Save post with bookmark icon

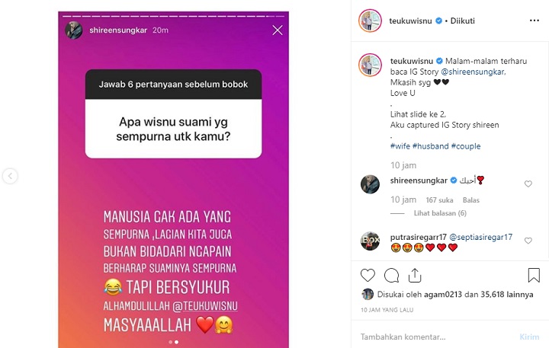[x=534, y=275]
